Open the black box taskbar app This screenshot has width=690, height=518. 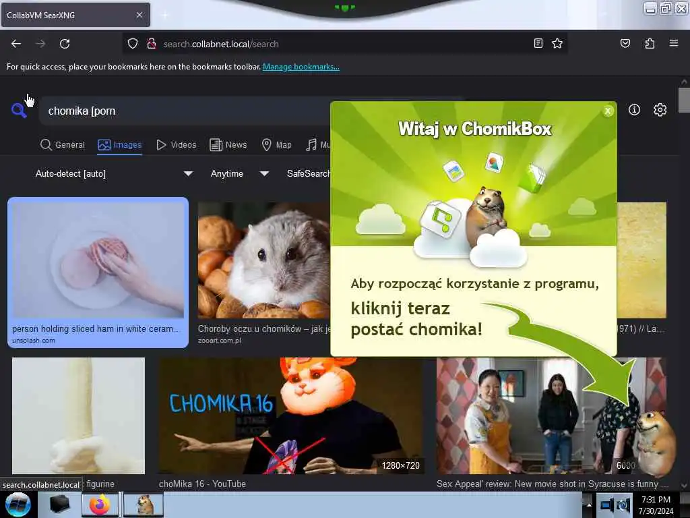tap(59, 505)
